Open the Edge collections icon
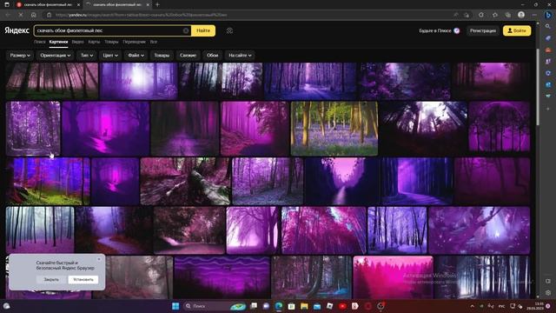The height and width of the screenshot is (313, 556). click(508, 15)
